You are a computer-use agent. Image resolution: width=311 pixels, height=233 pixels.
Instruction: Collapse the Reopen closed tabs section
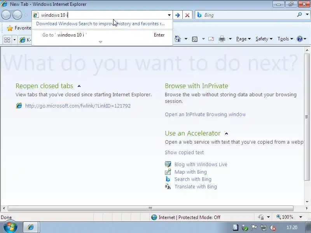coord(79,86)
